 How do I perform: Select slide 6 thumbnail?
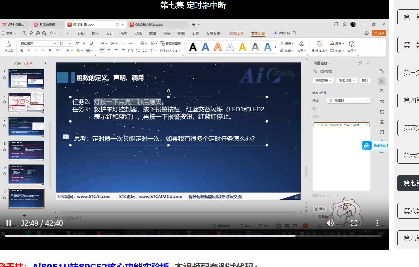pos(26,103)
